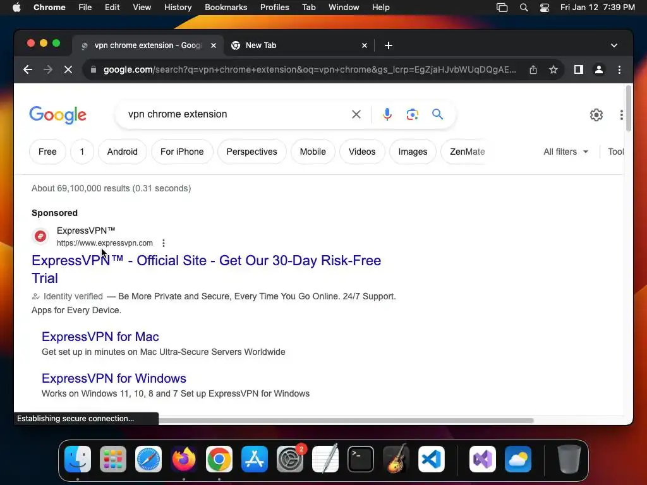Open ExpressVPN Official Site ad link
Image resolution: width=647 pixels, height=485 pixels.
[x=207, y=269]
